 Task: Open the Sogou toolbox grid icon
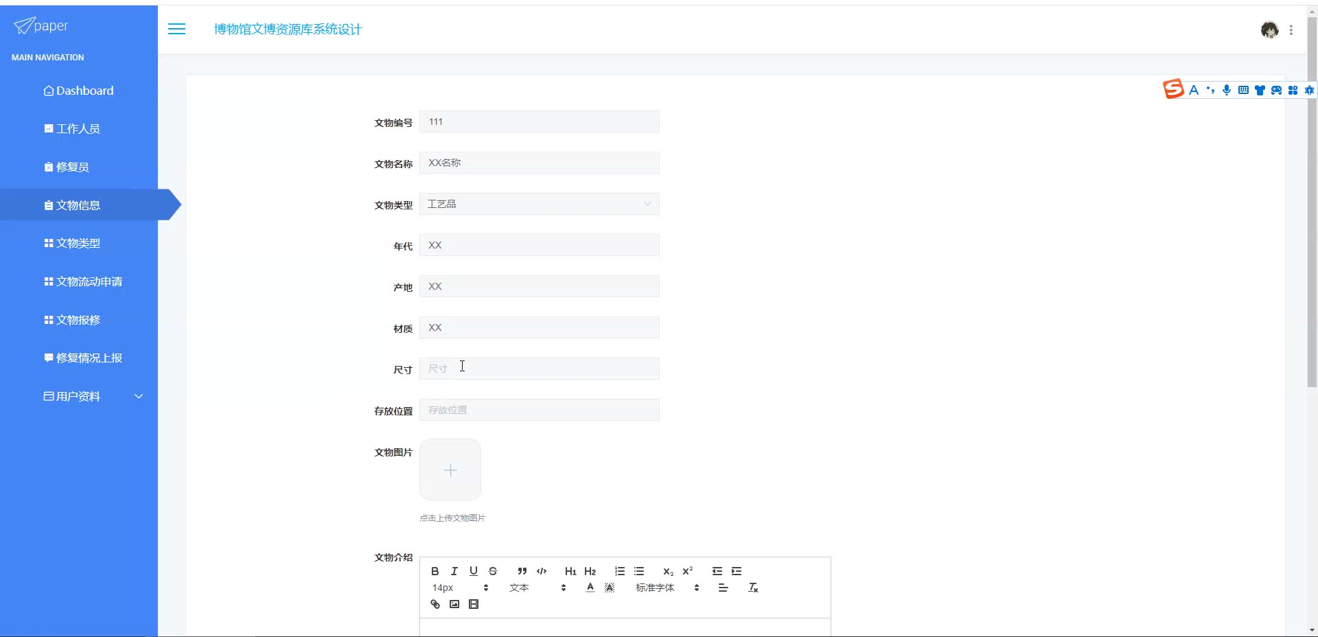[1293, 90]
